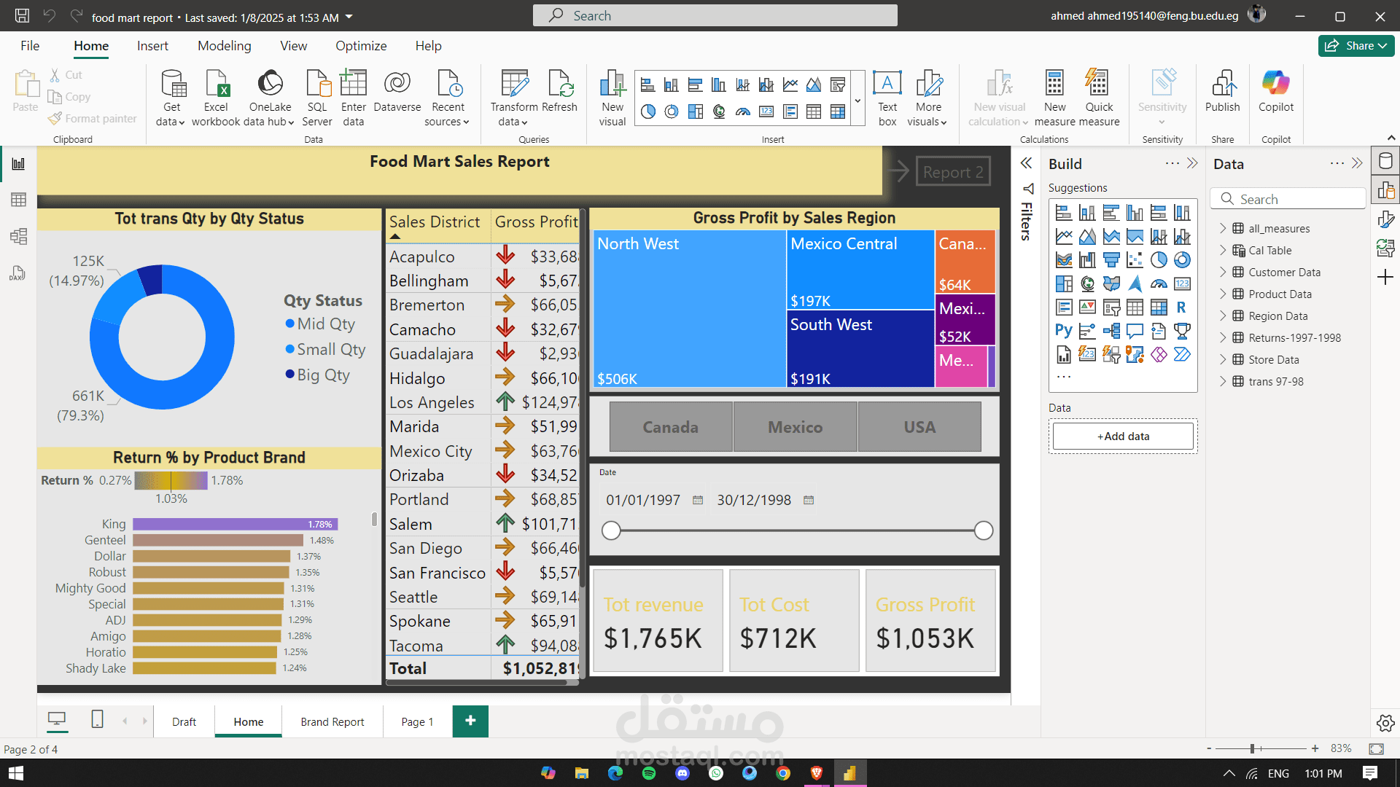1400x787 pixels.
Task: Move the date slicer right handle
Action: coord(984,530)
